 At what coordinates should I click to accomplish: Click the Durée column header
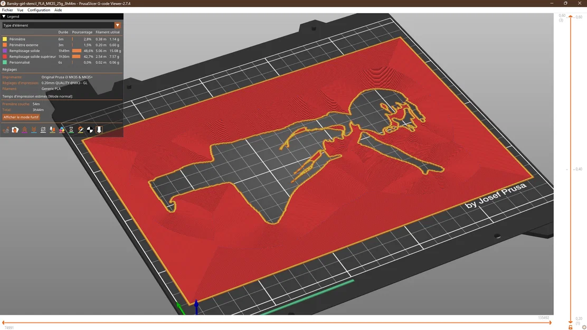pyautogui.click(x=63, y=32)
